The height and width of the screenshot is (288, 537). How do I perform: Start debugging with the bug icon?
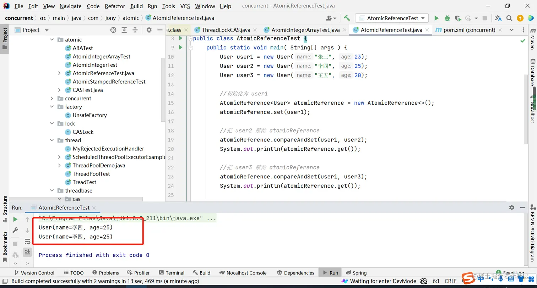click(x=447, y=18)
